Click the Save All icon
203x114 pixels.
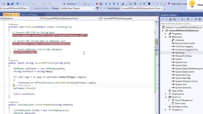pos(12,4)
